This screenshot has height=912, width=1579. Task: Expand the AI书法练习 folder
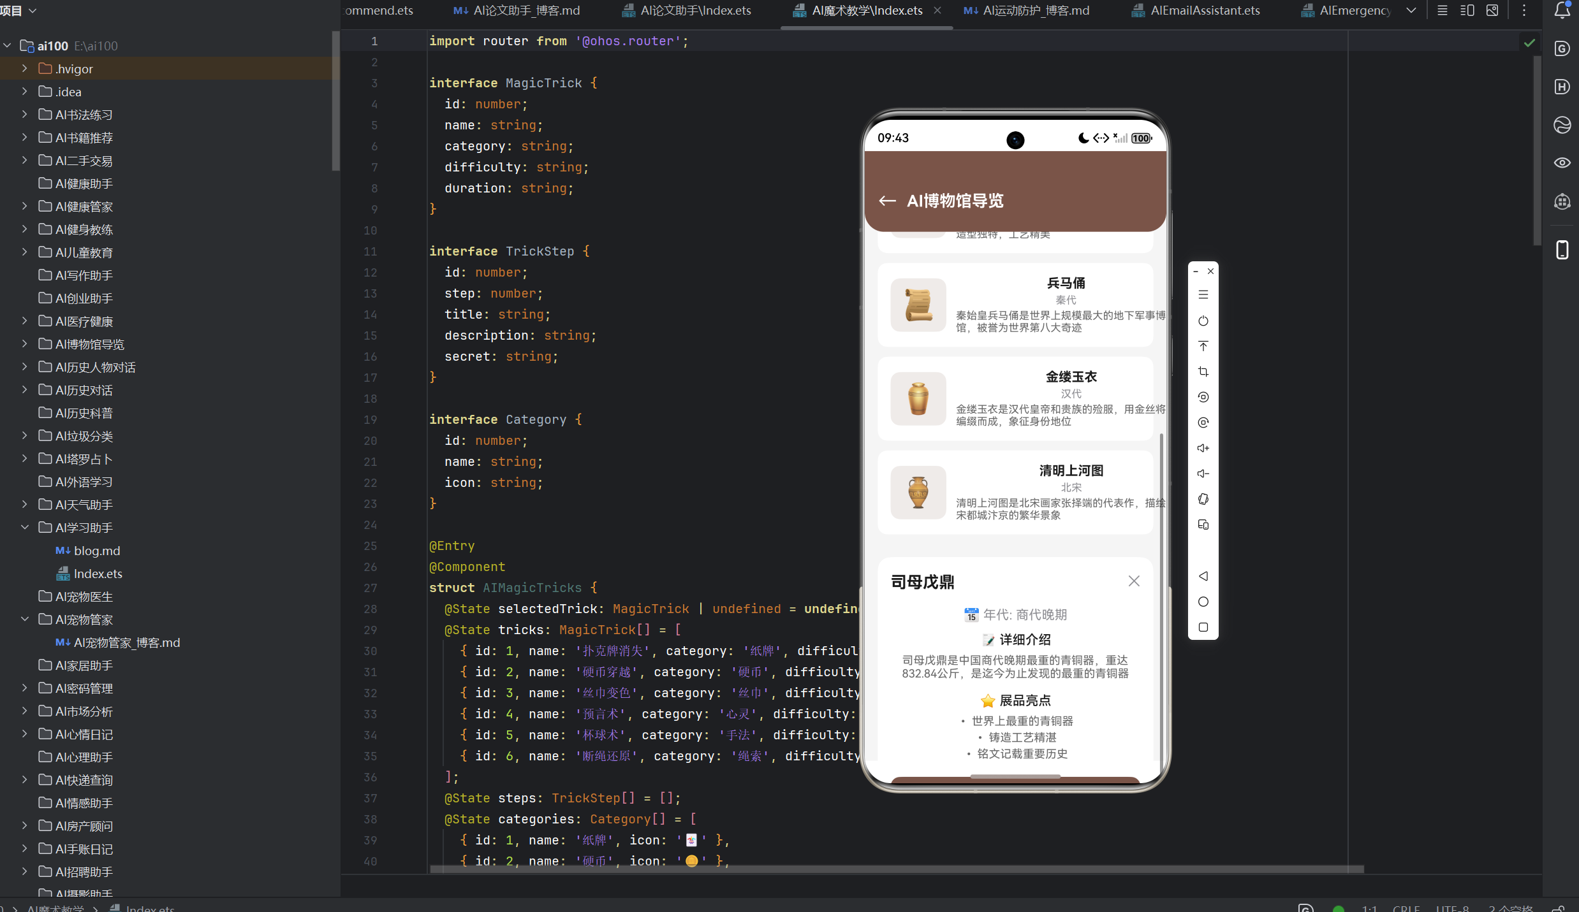[x=25, y=114]
